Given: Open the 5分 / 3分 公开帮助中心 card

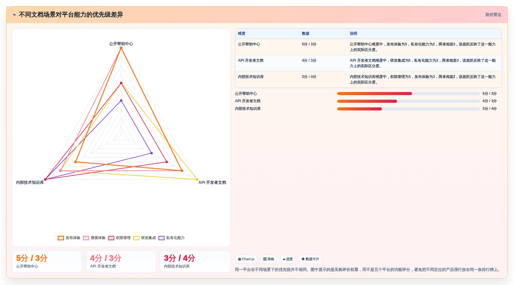Looking at the screenshot, I should click(x=47, y=261).
